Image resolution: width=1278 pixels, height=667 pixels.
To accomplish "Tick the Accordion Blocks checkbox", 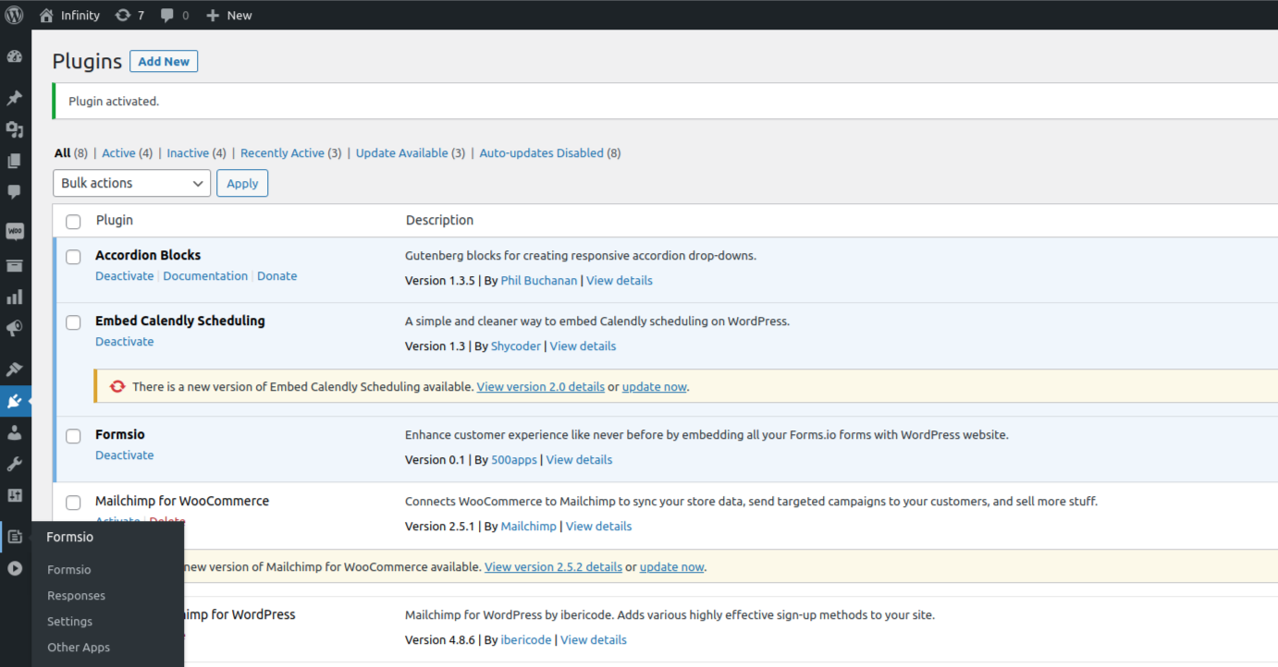I will (73, 257).
